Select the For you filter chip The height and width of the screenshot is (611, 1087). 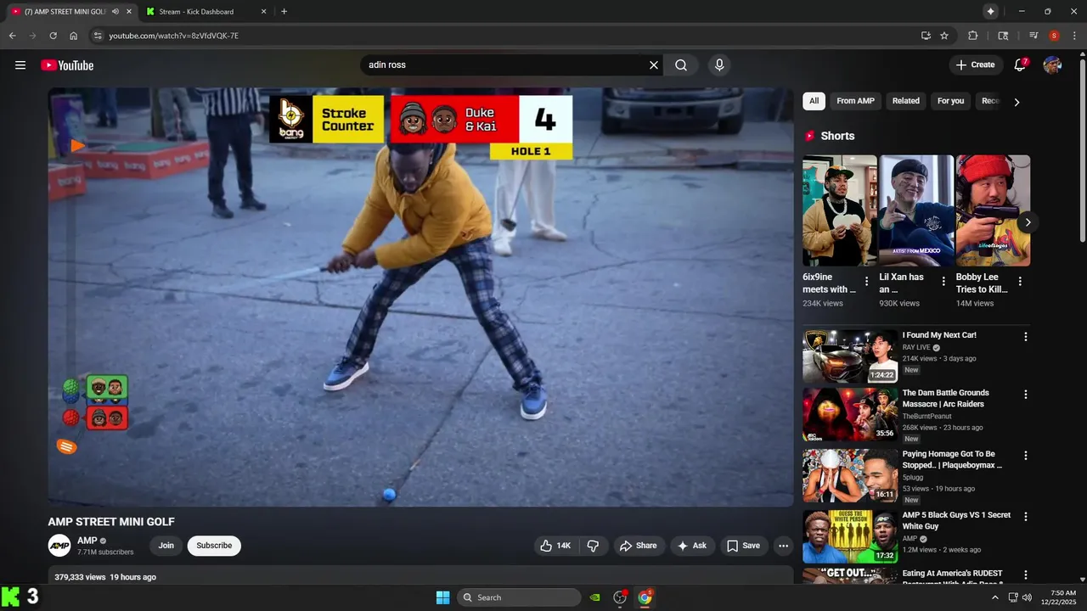(950, 101)
